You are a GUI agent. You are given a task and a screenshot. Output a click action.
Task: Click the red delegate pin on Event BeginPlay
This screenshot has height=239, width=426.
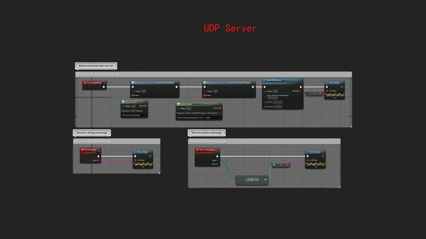[x=105, y=83]
